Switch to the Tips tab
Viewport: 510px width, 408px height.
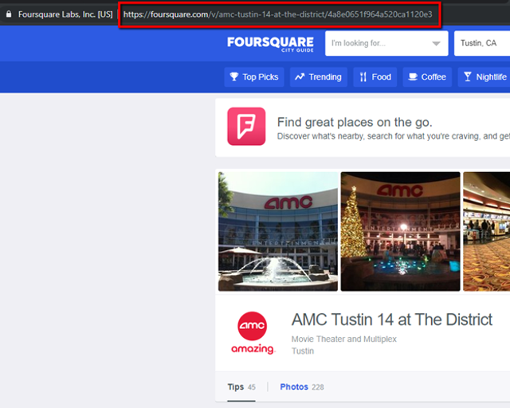241,387
